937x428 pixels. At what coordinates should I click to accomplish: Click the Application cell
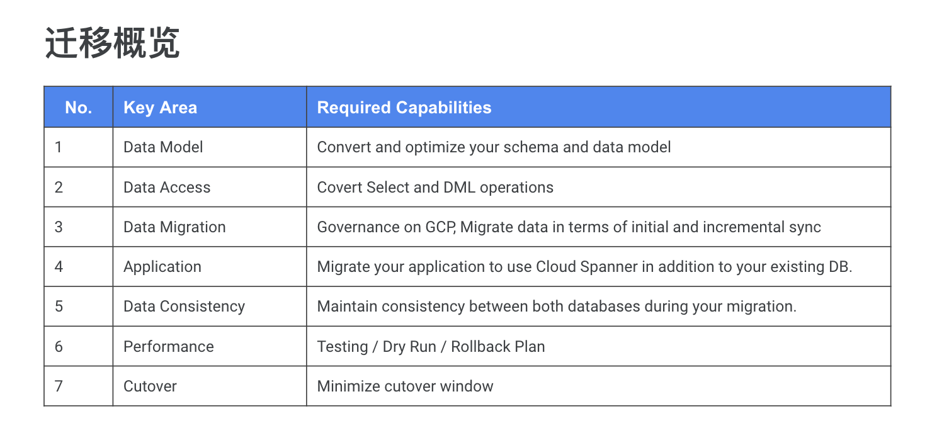(x=210, y=266)
